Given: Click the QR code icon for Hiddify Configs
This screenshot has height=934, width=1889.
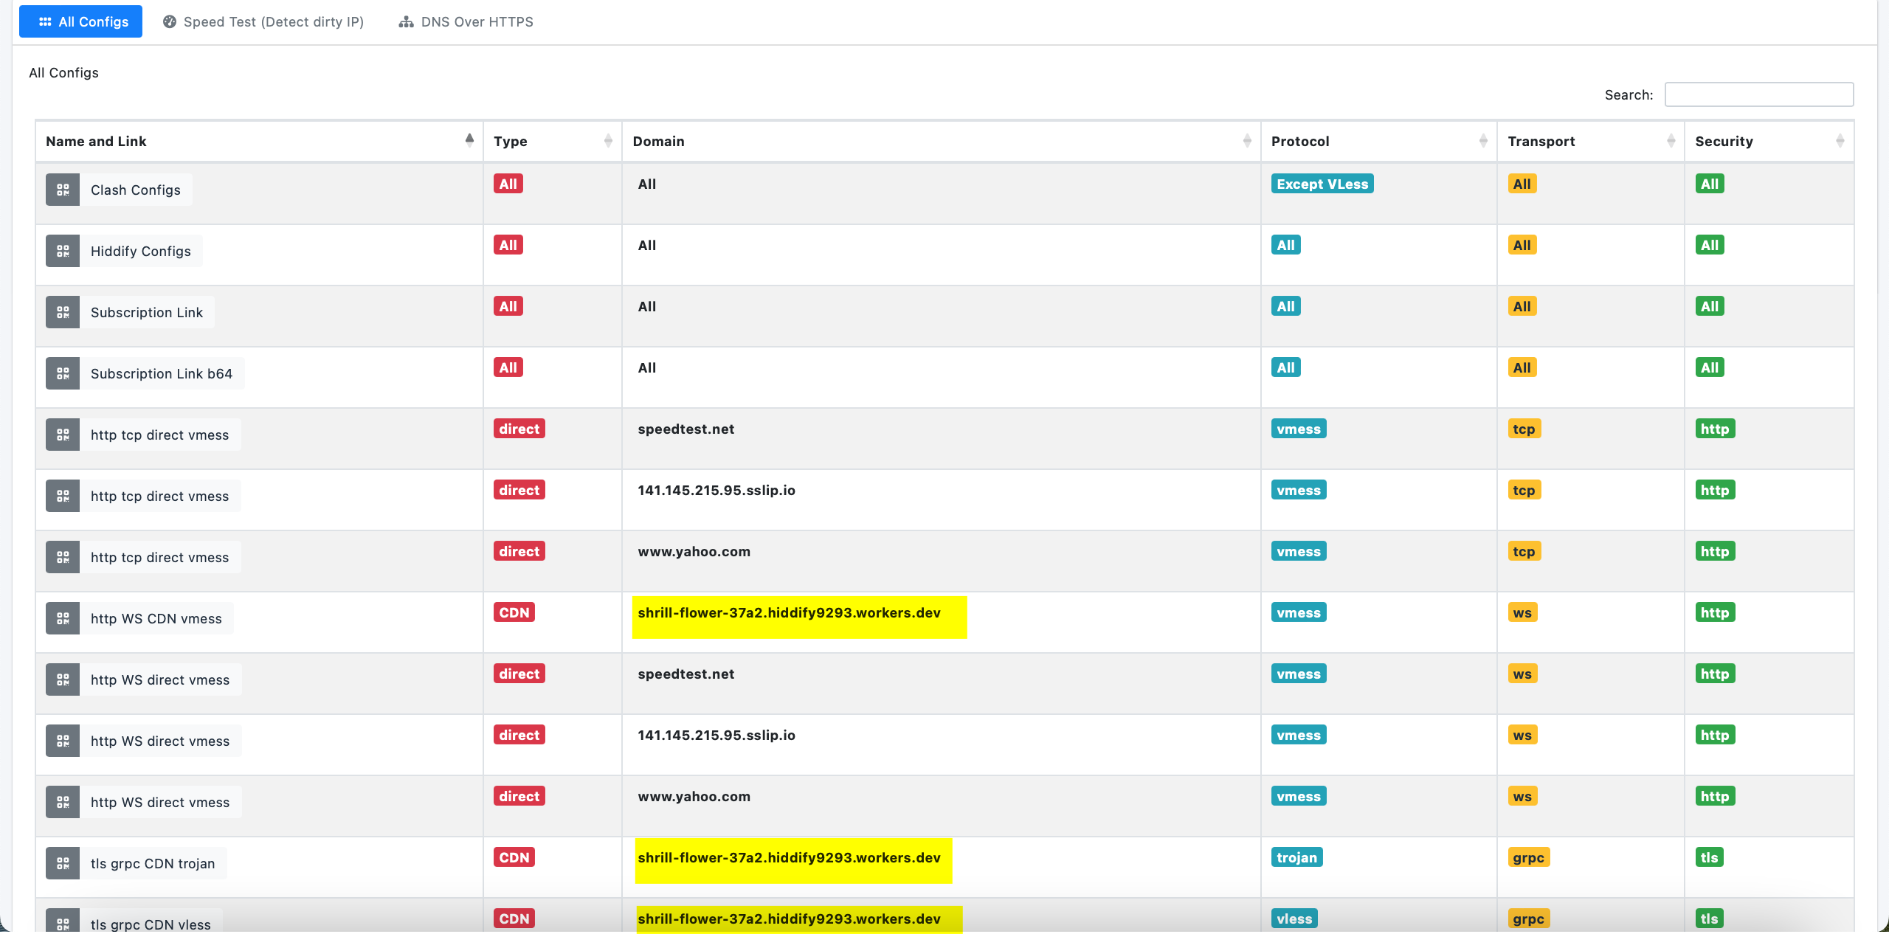Looking at the screenshot, I should pyautogui.click(x=63, y=251).
